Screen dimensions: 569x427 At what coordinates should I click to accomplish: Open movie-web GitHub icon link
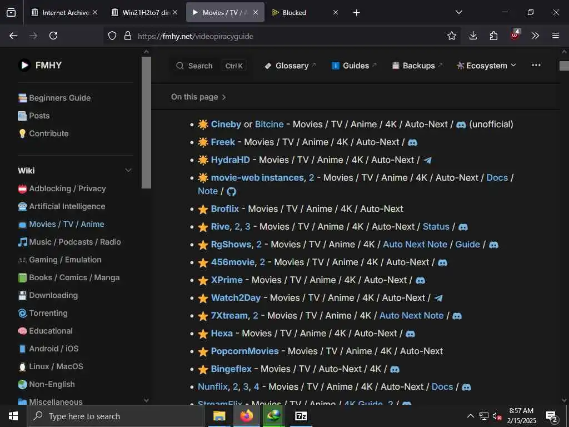[x=231, y=191]
